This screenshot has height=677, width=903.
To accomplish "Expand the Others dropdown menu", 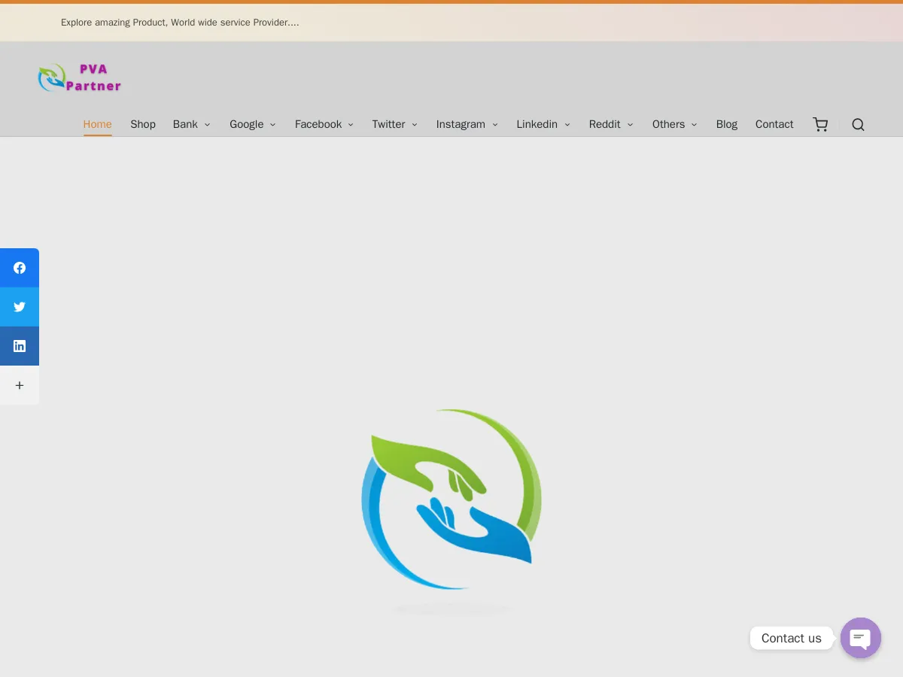I will 674,124.
